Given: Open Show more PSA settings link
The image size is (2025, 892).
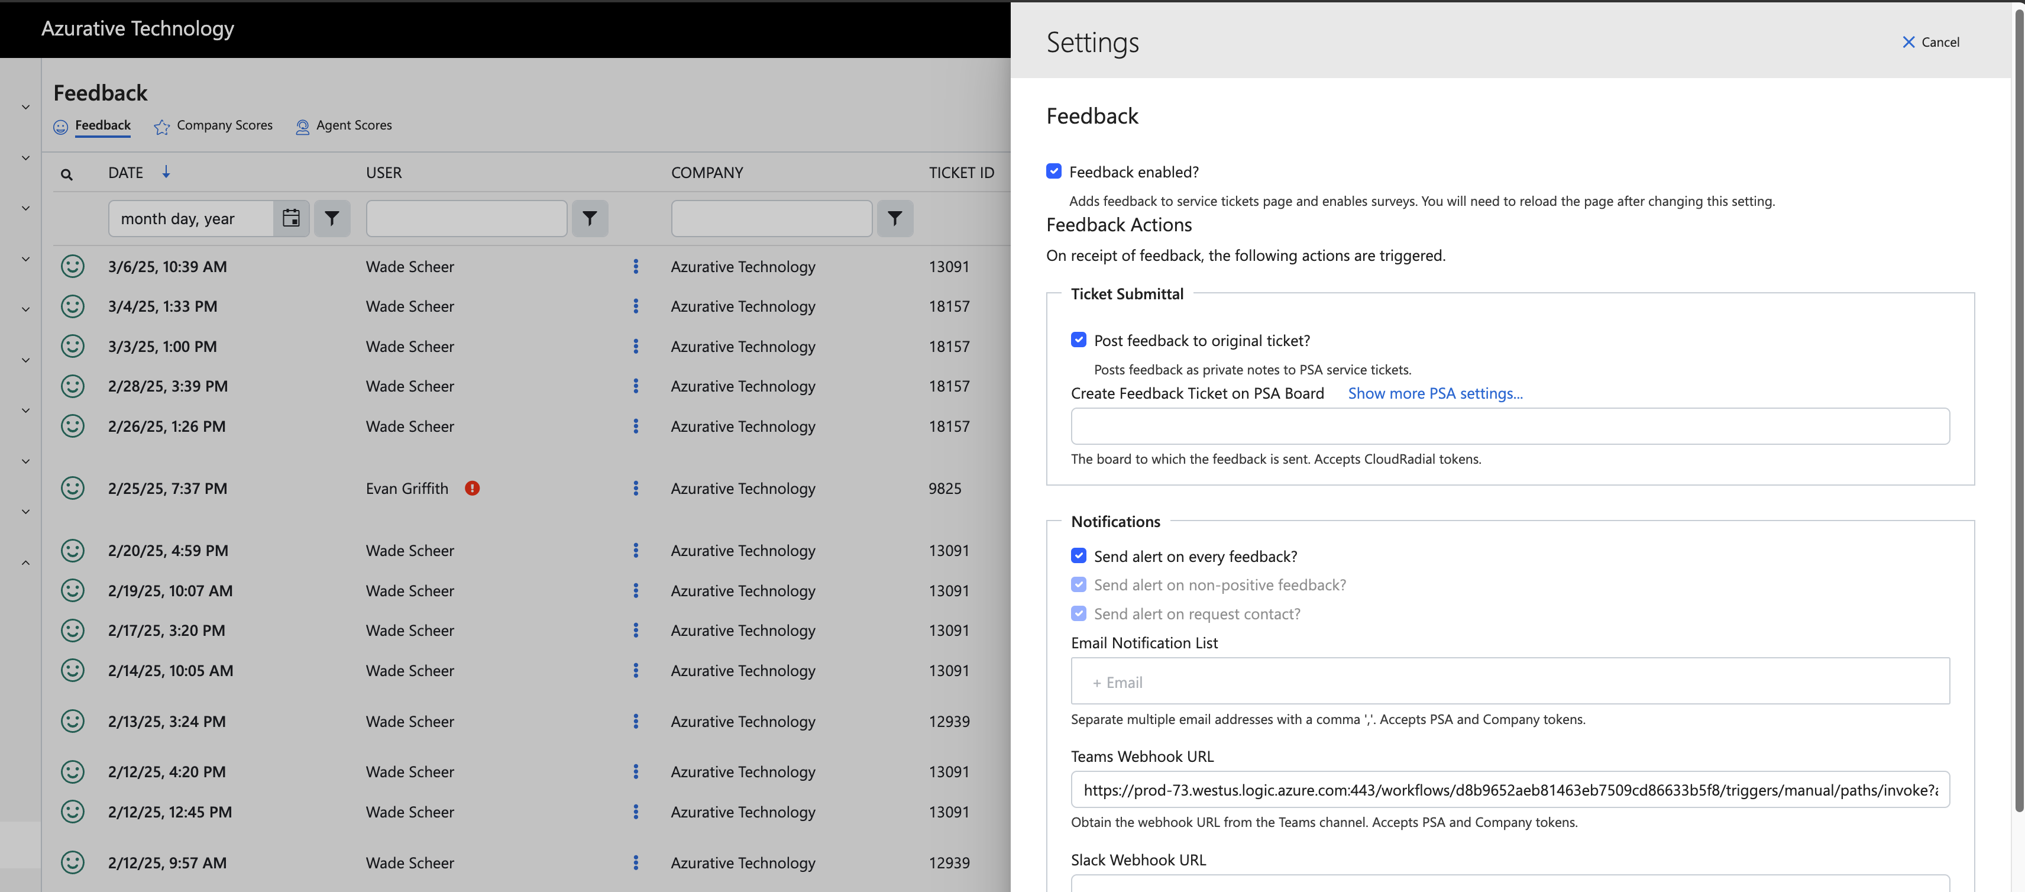Looking at the screenshot, I should [x=1435, y=393].
